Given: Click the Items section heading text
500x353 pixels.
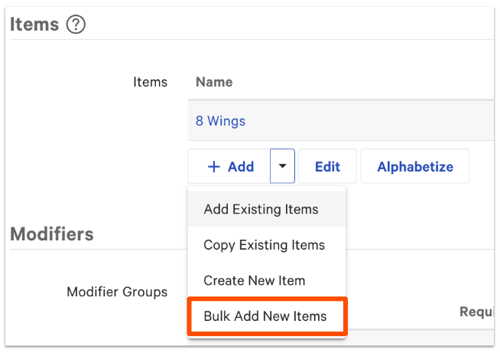Looking at the screenshot, I should click(x=34, y=25).
